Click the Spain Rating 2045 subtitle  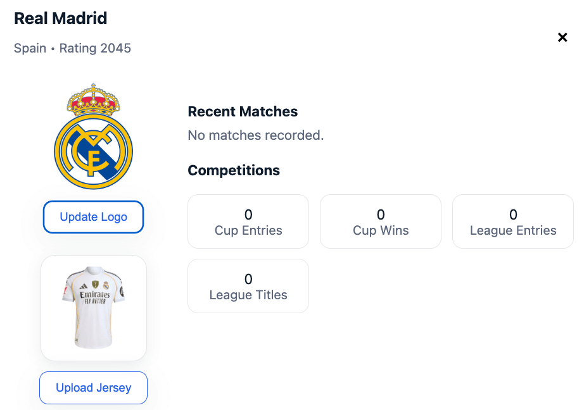pos(72,48)
